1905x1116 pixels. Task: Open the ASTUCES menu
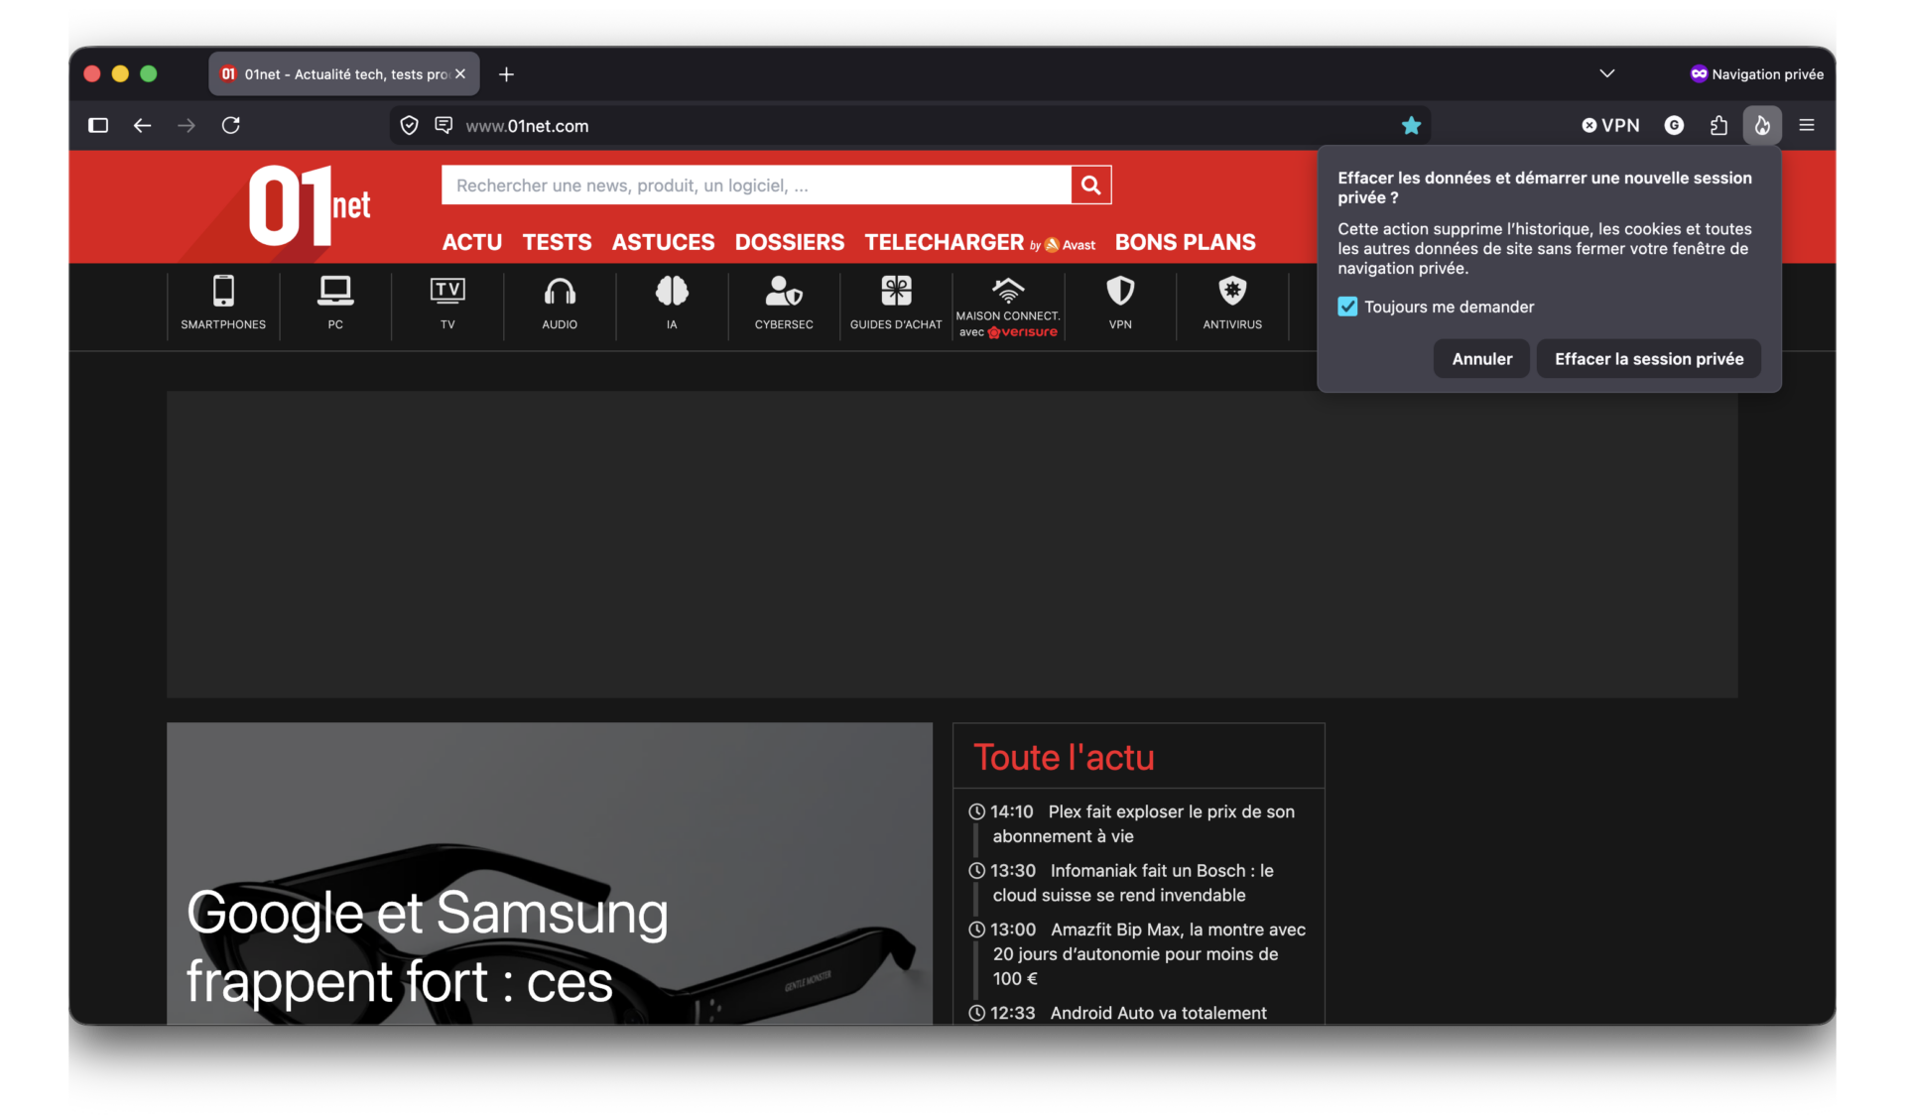[x=663, y=242]
